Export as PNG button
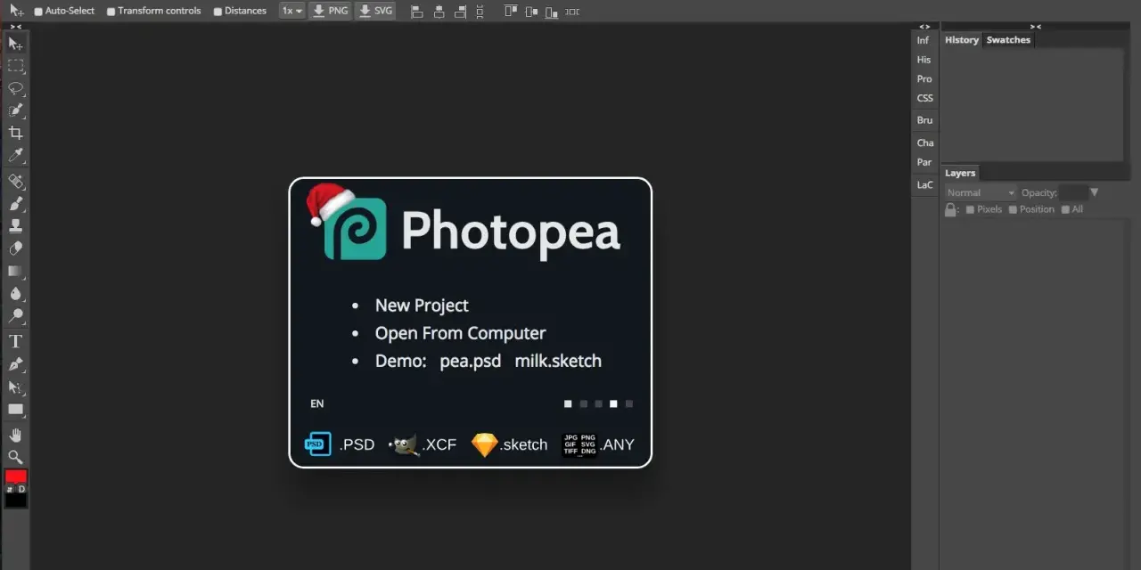 point(331,11)
